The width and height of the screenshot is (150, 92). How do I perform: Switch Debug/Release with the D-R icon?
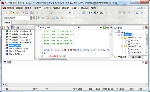coord(34,18)
